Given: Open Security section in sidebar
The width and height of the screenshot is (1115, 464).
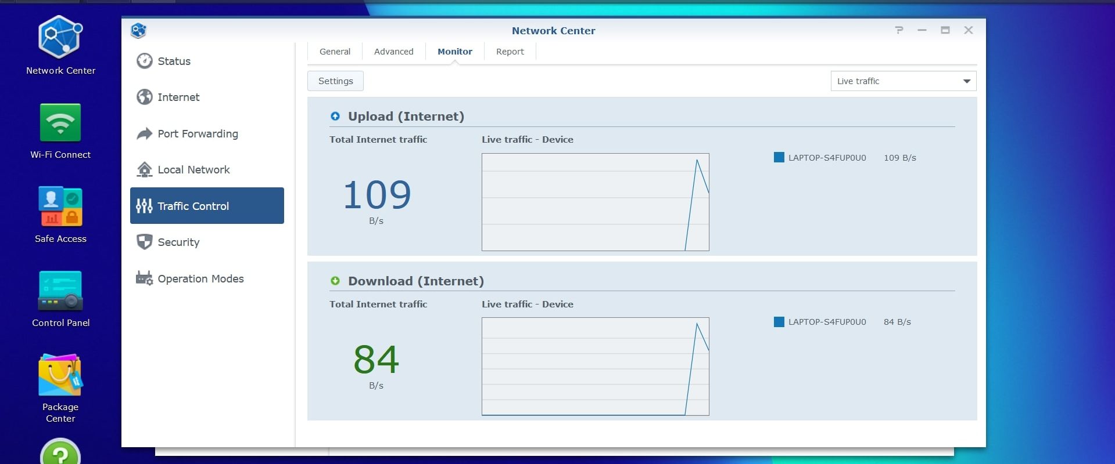Looking at the screenshot, I should [x=207, y=242].
